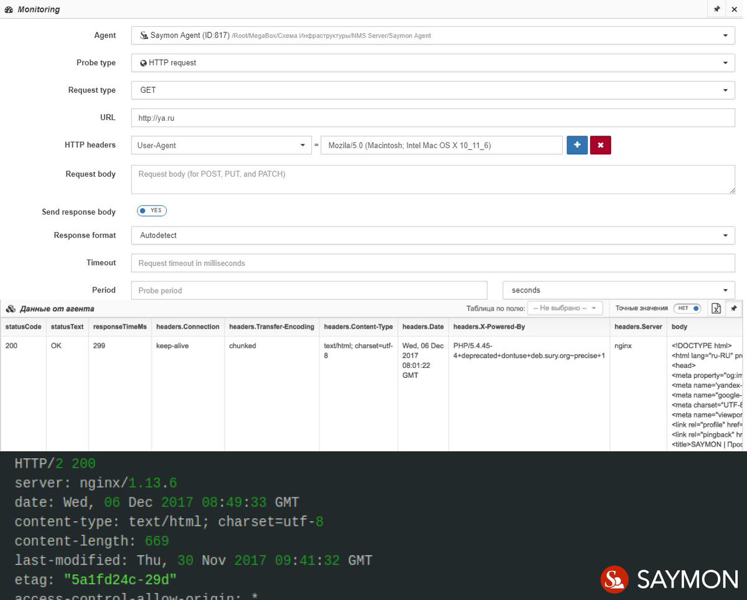Click the Probe period input field

coord(309,291)
